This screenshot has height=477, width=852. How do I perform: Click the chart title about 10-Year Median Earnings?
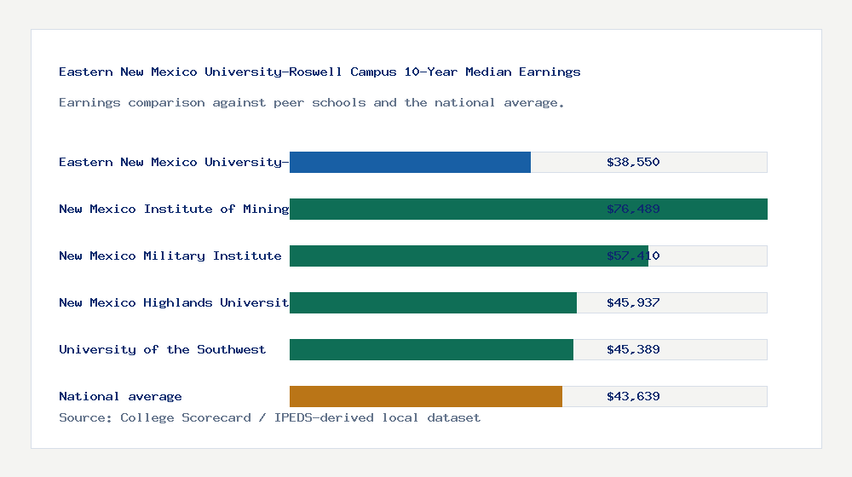(x=319, y=72)
